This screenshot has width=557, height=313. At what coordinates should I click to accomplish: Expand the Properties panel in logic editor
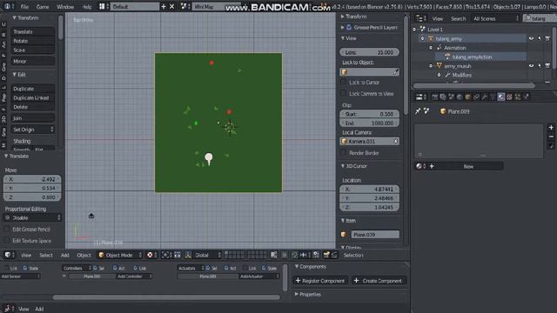(297, 294)
